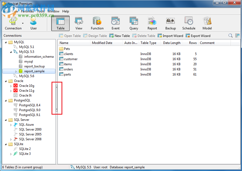Expand the SQLite 3 connection

tap(11, 154)
